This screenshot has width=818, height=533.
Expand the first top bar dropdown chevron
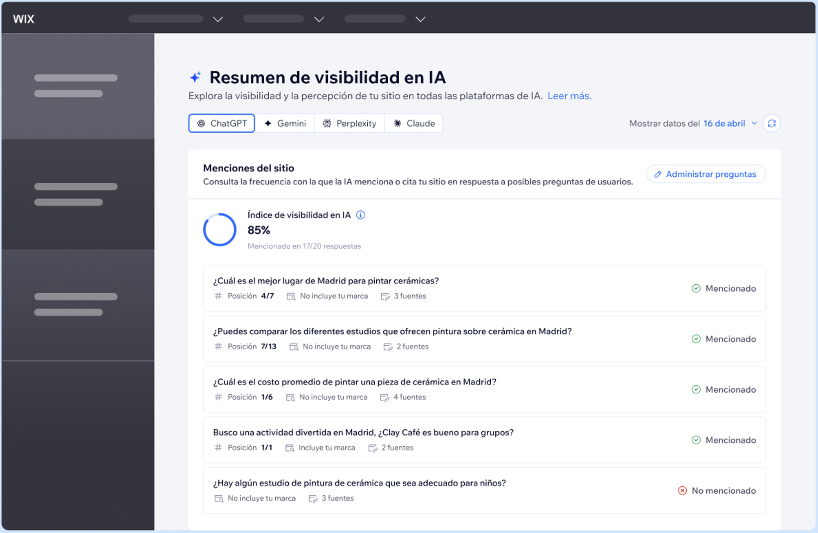(218, 19)
